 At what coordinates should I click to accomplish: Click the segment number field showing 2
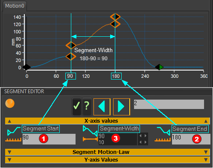(x=169, y=104)
